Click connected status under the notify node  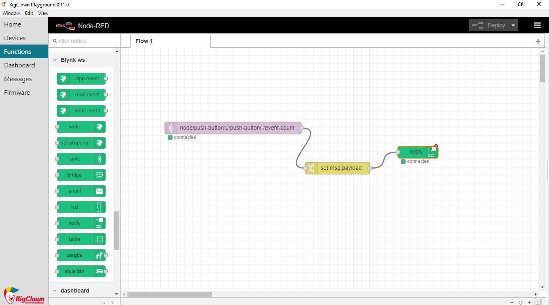coord(415,161)
